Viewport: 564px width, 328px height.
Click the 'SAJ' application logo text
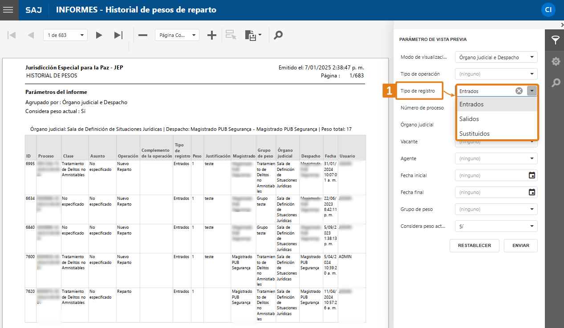click(x=33, y=10)
